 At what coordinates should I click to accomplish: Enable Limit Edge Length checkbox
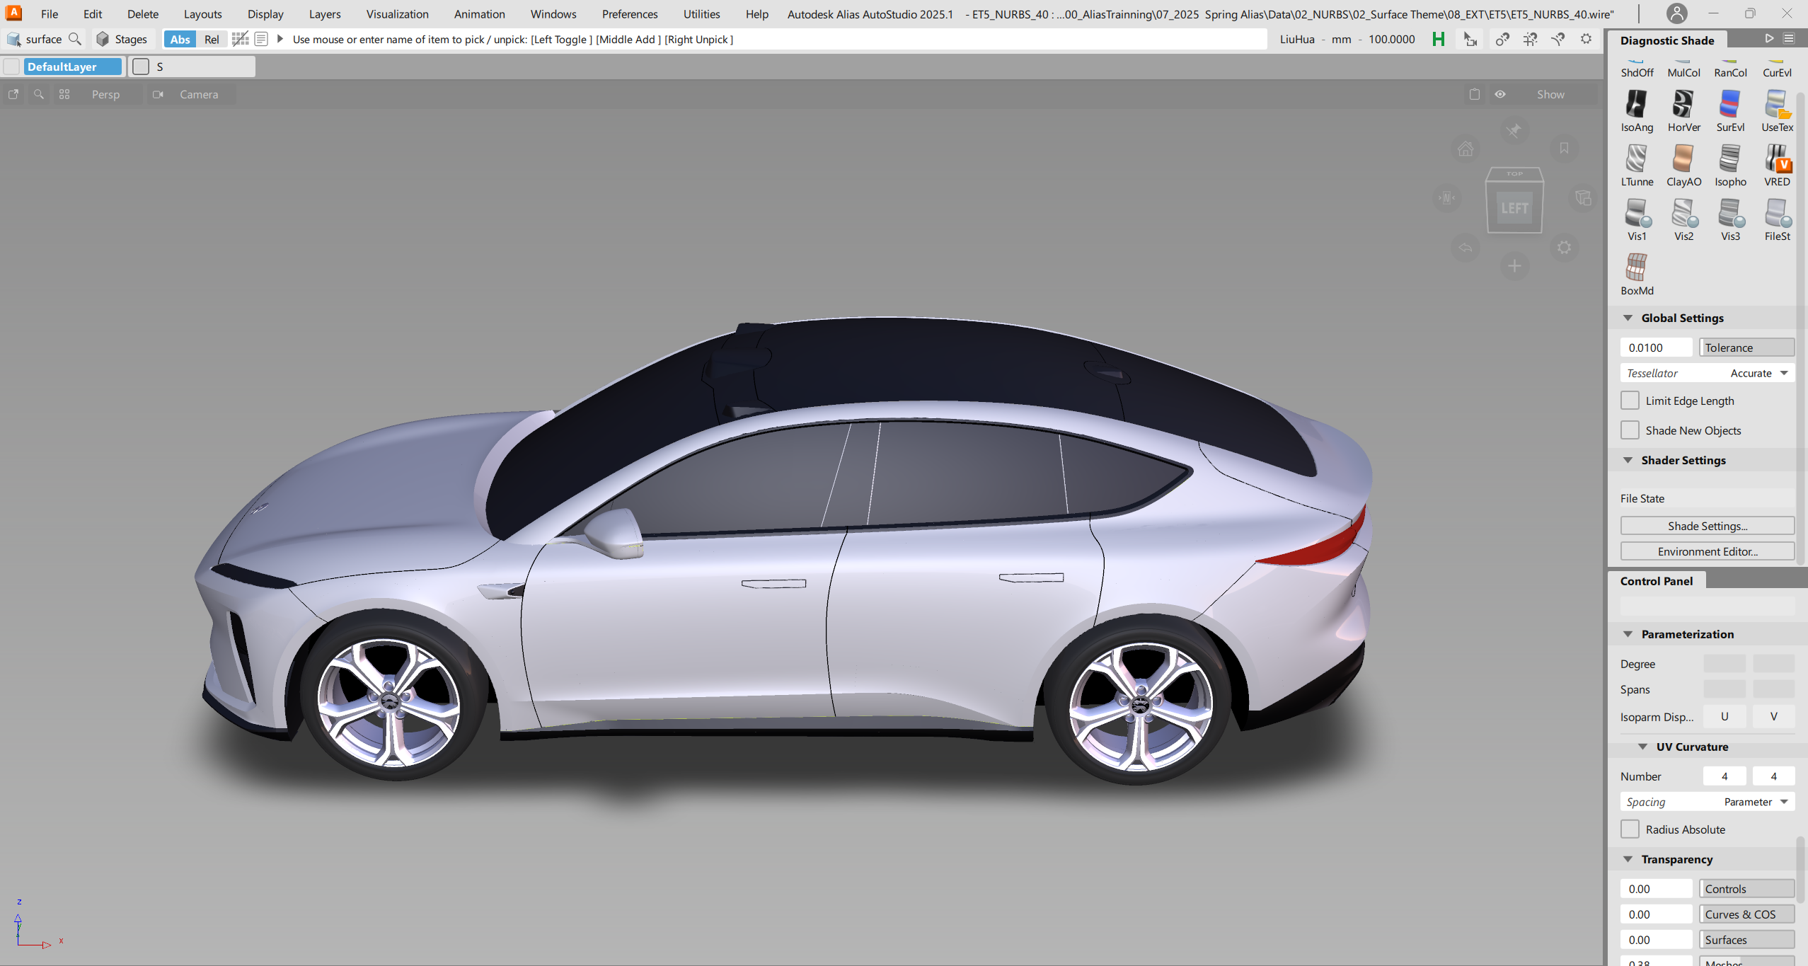point(1630,401)
